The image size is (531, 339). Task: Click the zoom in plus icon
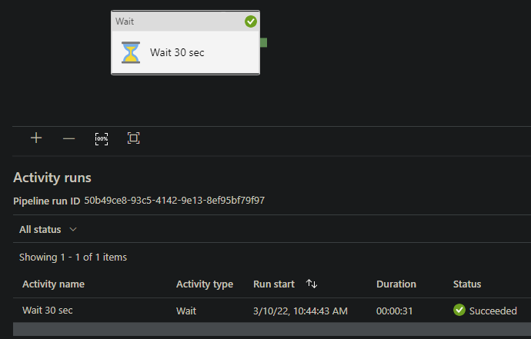pos(36,138)
